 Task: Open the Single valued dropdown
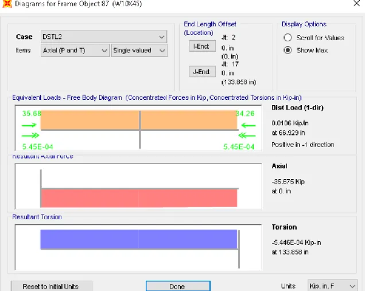(x=139, y=51)
